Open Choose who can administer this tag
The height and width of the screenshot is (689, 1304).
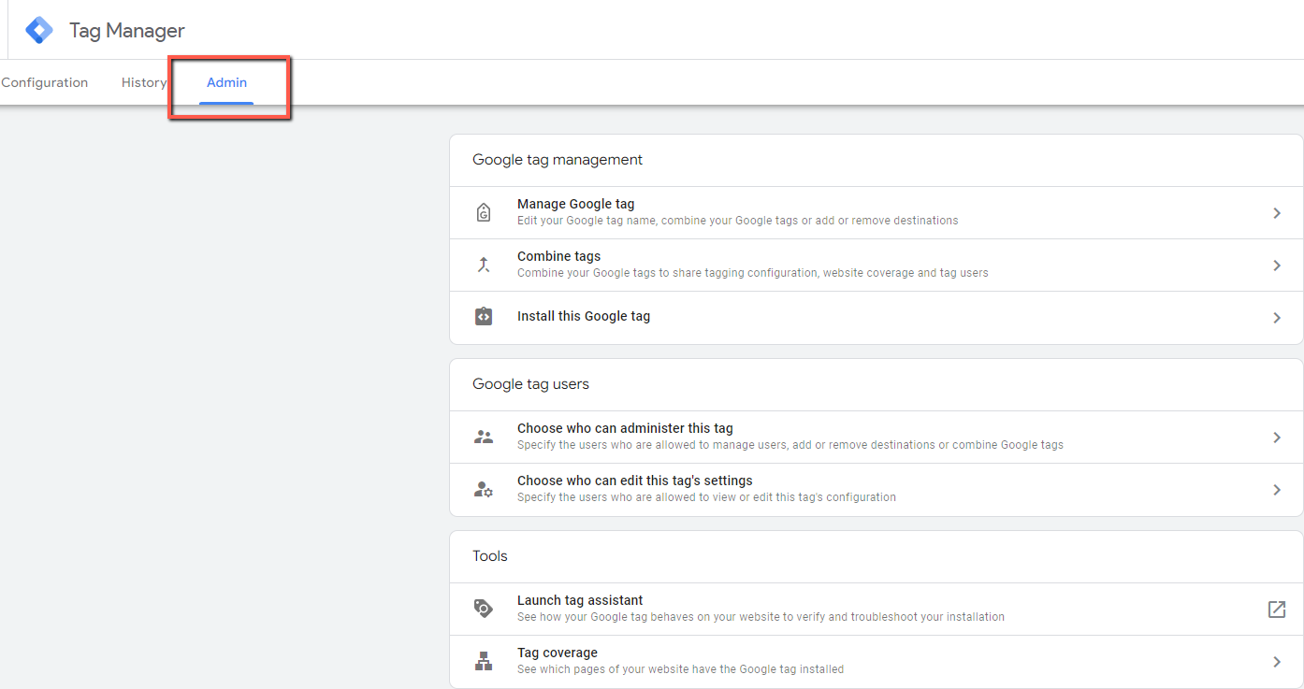877,437
